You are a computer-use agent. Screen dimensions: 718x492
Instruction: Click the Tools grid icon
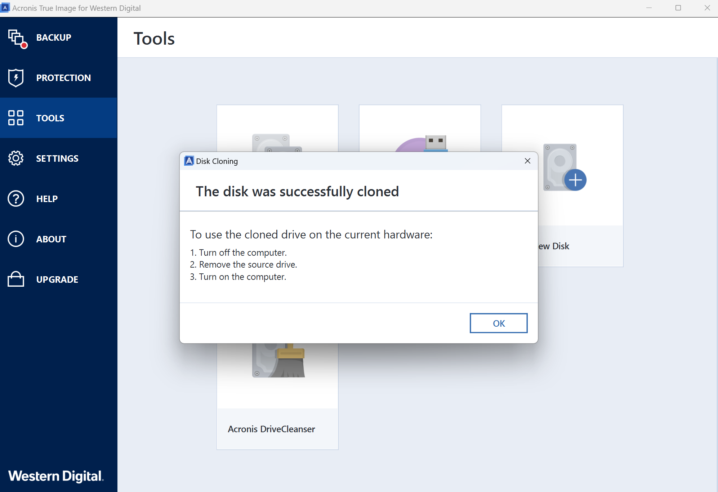click(x=16, y=118)
